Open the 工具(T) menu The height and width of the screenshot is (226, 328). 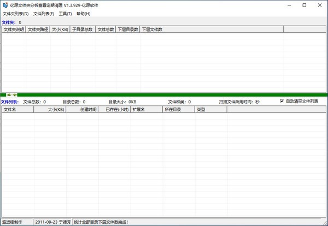coord(65,14)
